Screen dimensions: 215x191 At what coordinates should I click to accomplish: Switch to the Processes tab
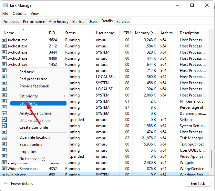[x=11, y=22]
